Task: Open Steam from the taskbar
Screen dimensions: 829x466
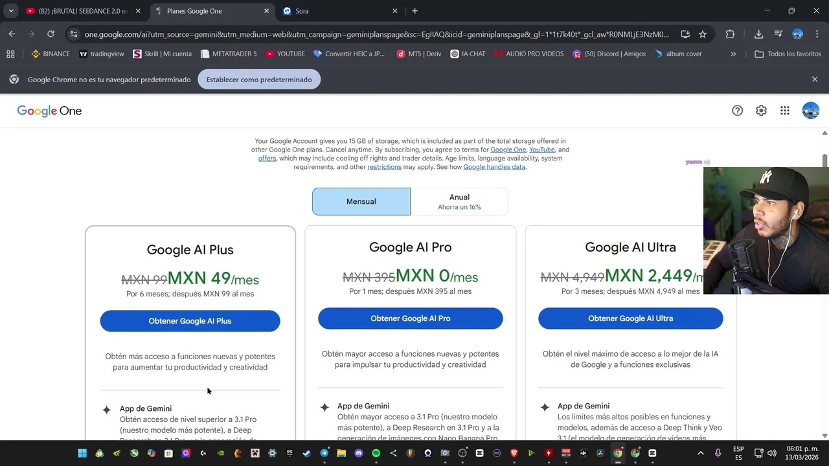Action: [x=306, y=453]
